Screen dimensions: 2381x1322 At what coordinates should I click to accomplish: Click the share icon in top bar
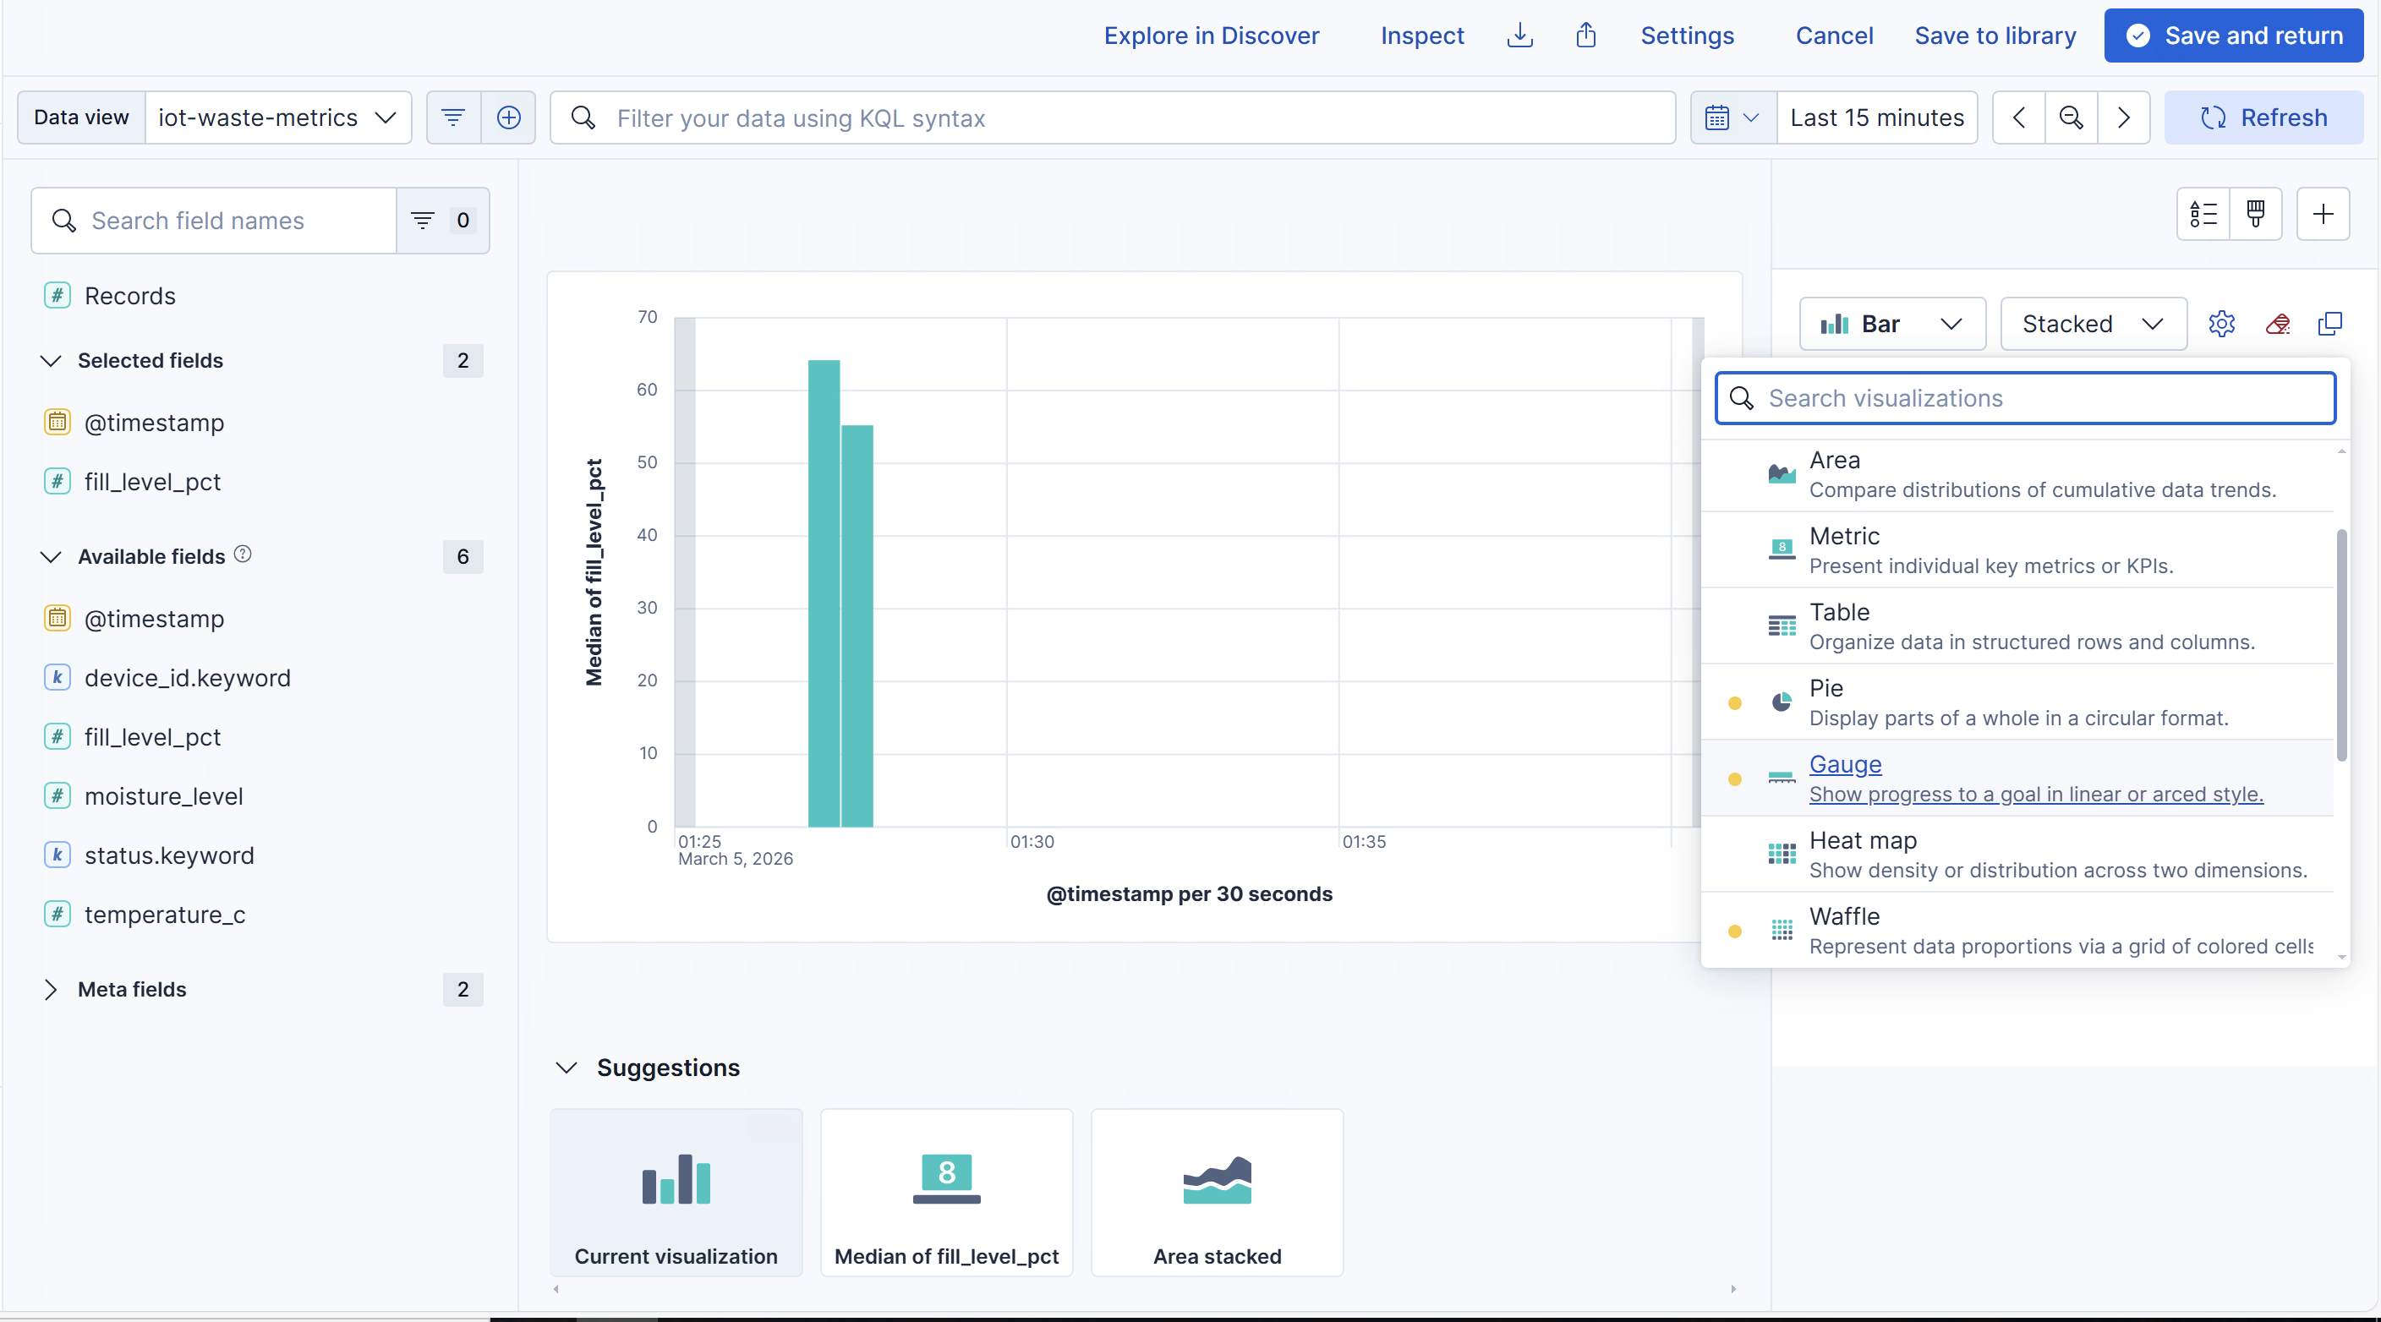coord(1586,36)
